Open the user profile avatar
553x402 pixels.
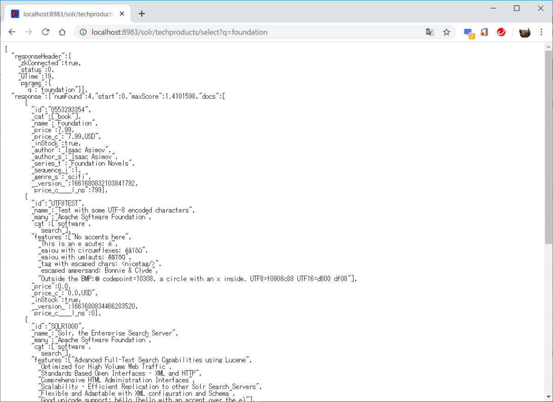click(x=524, y=32)
